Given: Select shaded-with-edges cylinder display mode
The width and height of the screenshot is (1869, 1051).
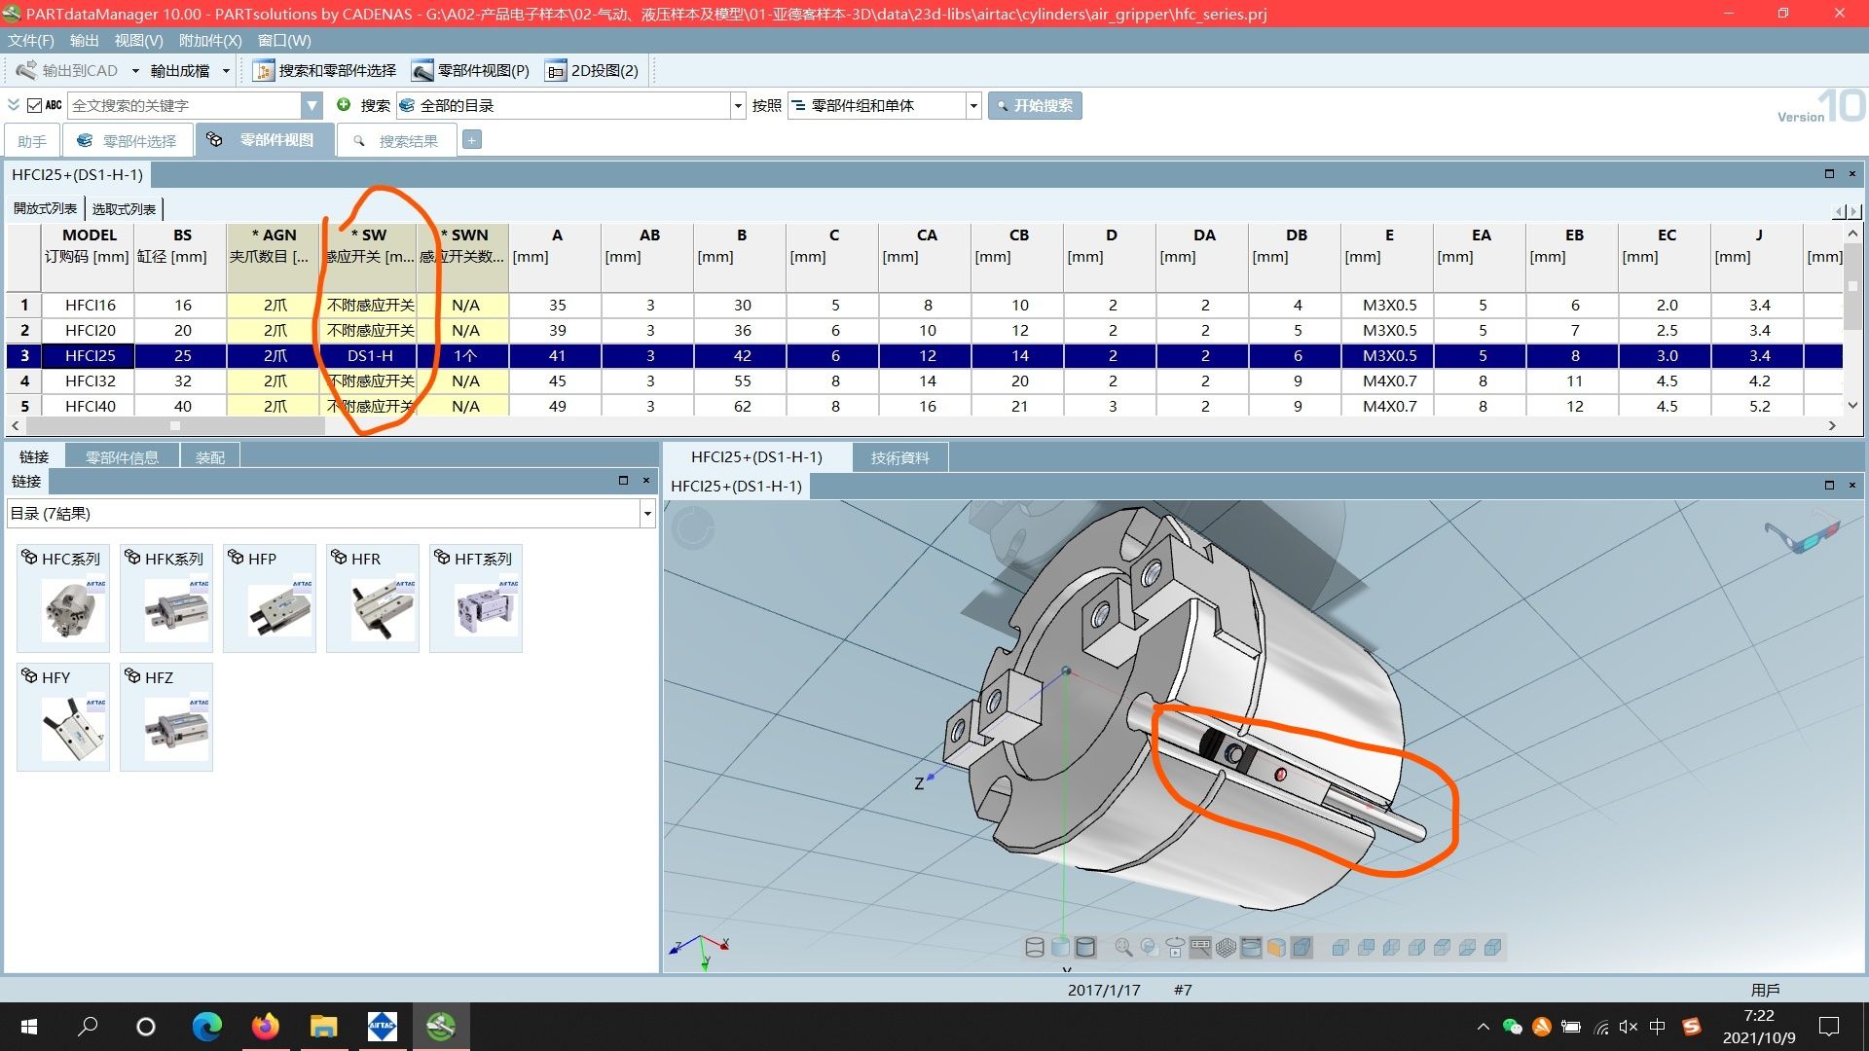Looking at the screenshot, I should click(x=1085, y=947).
